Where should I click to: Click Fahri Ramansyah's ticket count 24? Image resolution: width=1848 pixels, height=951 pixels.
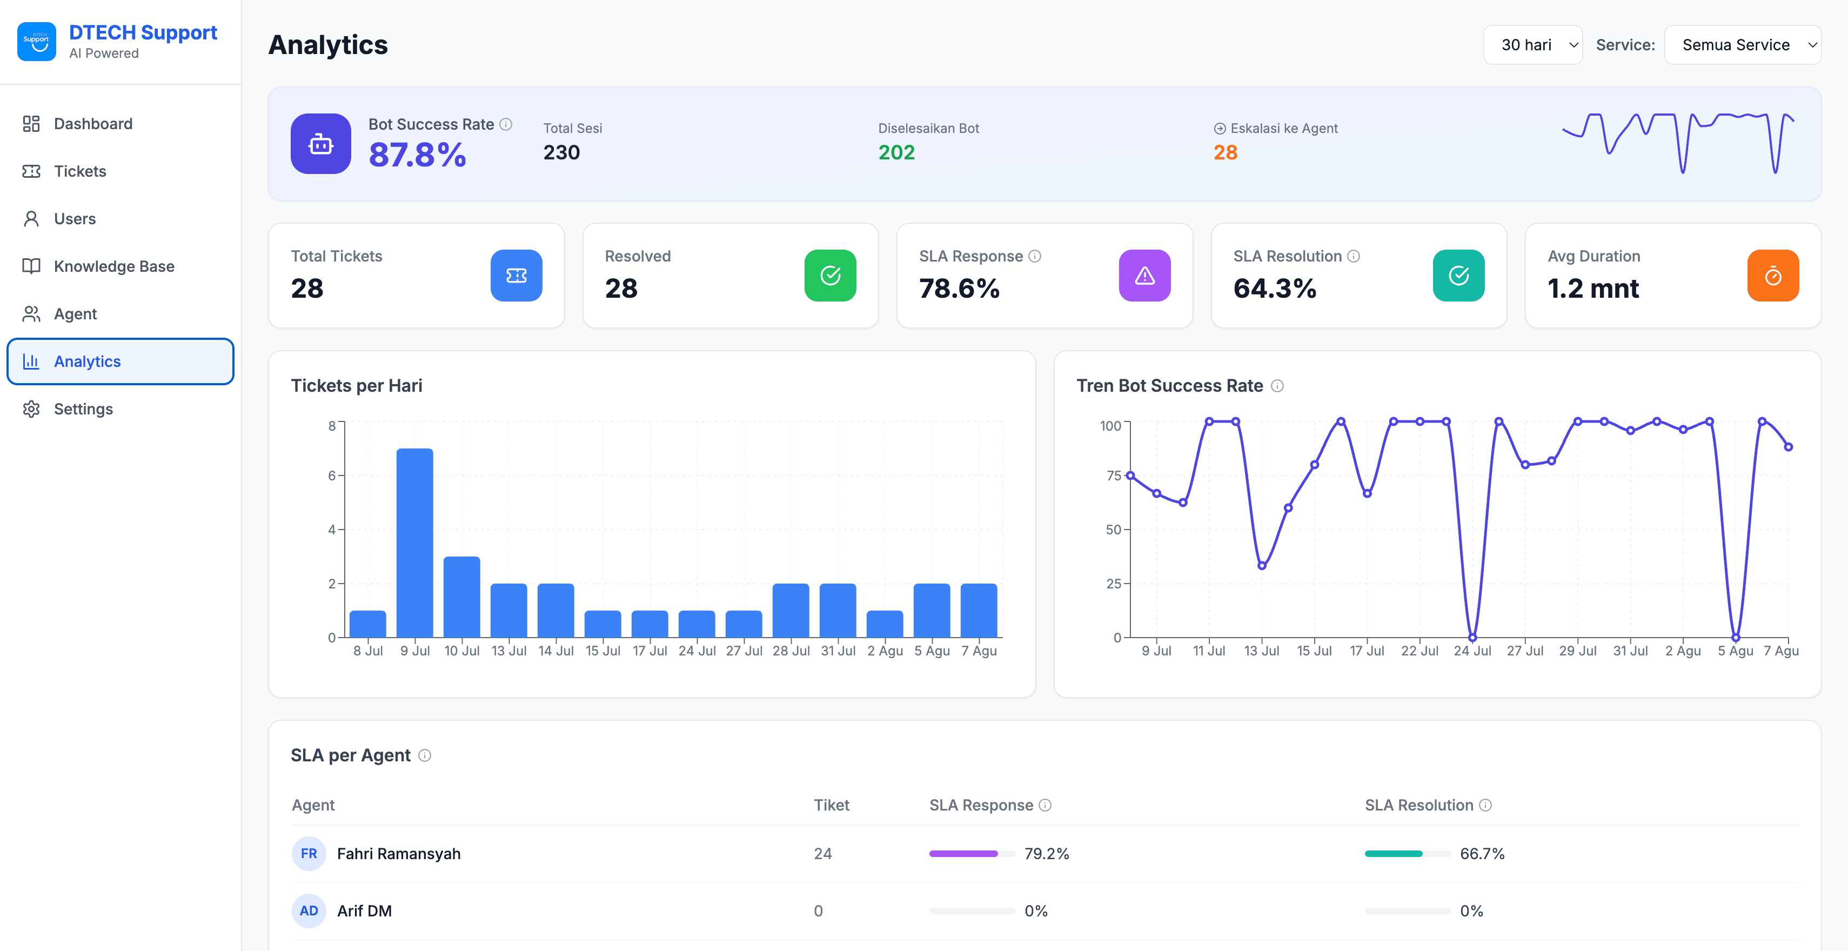coord(823,853)
